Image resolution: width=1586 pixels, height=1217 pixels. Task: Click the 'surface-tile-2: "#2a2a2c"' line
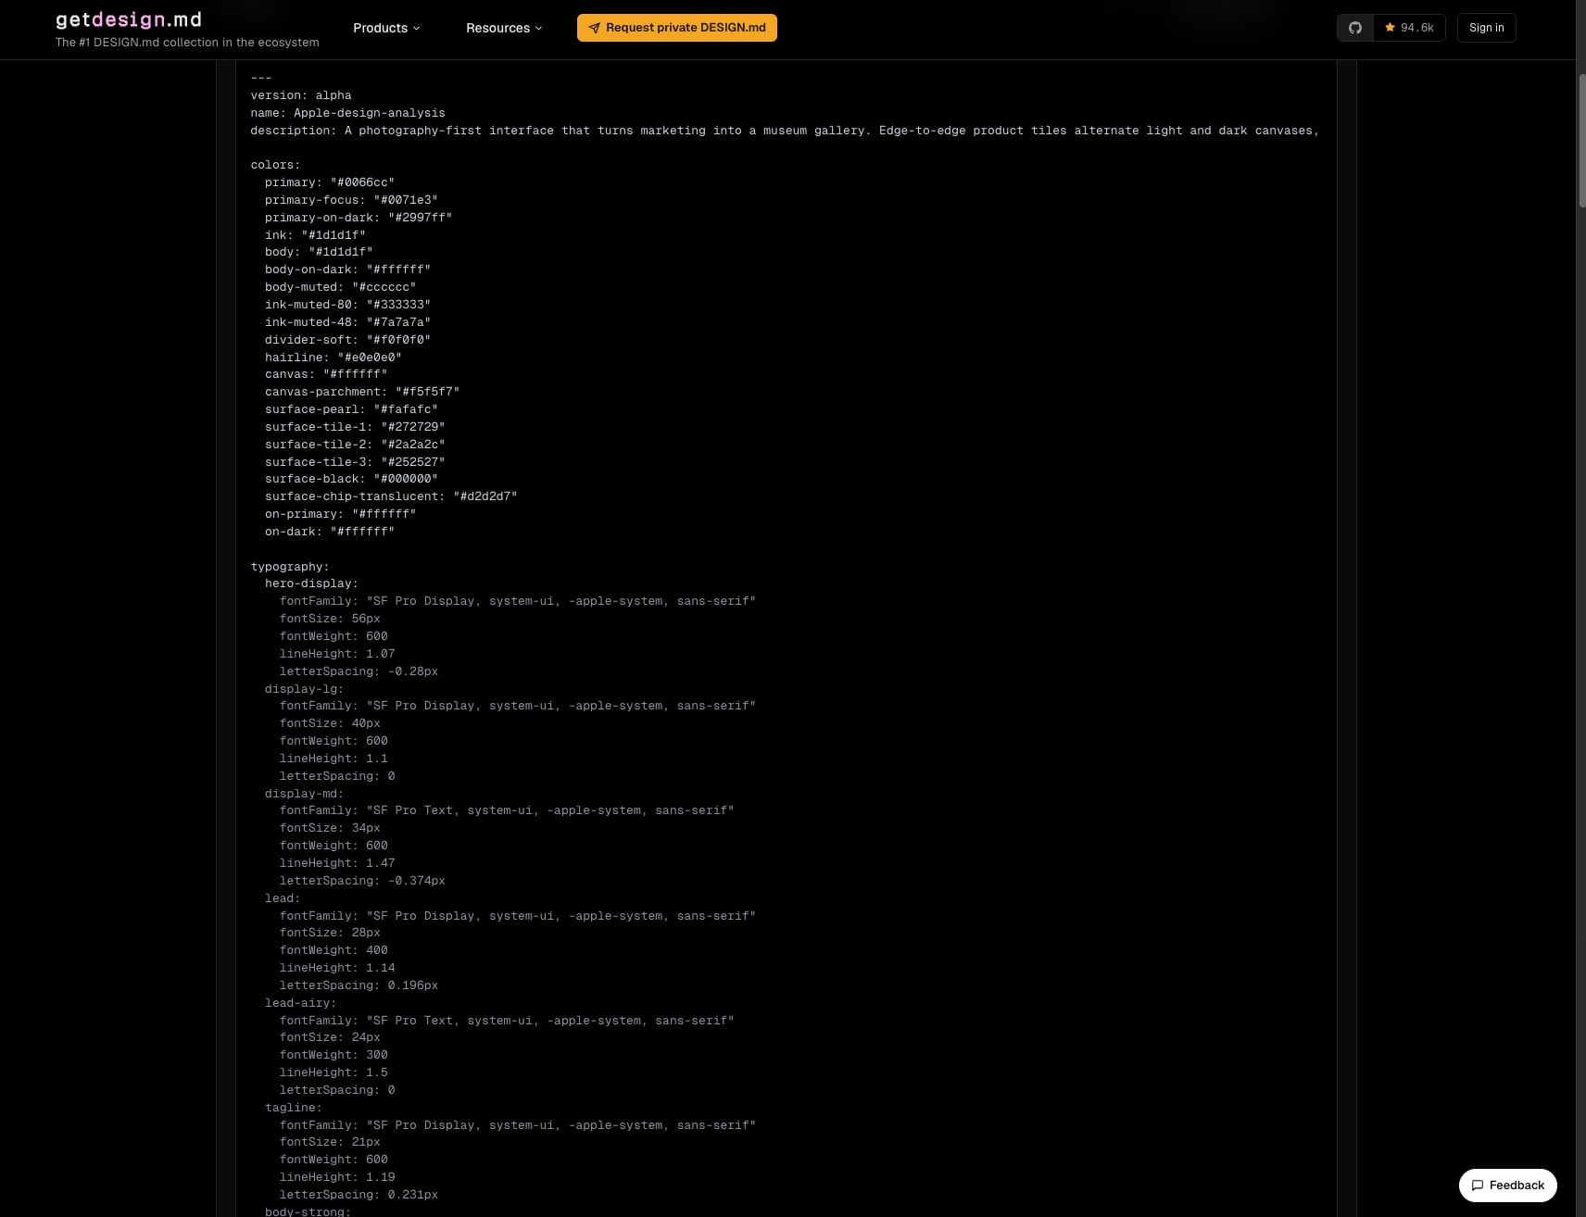click(x=355, y=445)
